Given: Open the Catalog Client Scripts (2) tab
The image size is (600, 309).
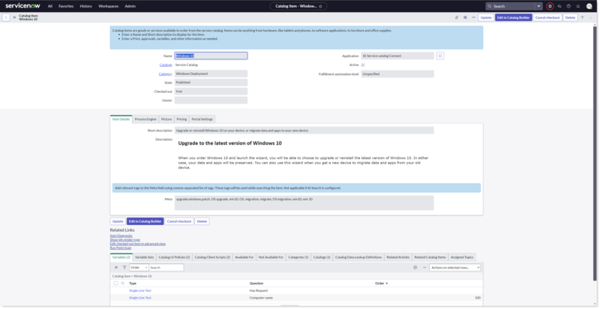Looking at the screenshot, I should pos(212,257).
